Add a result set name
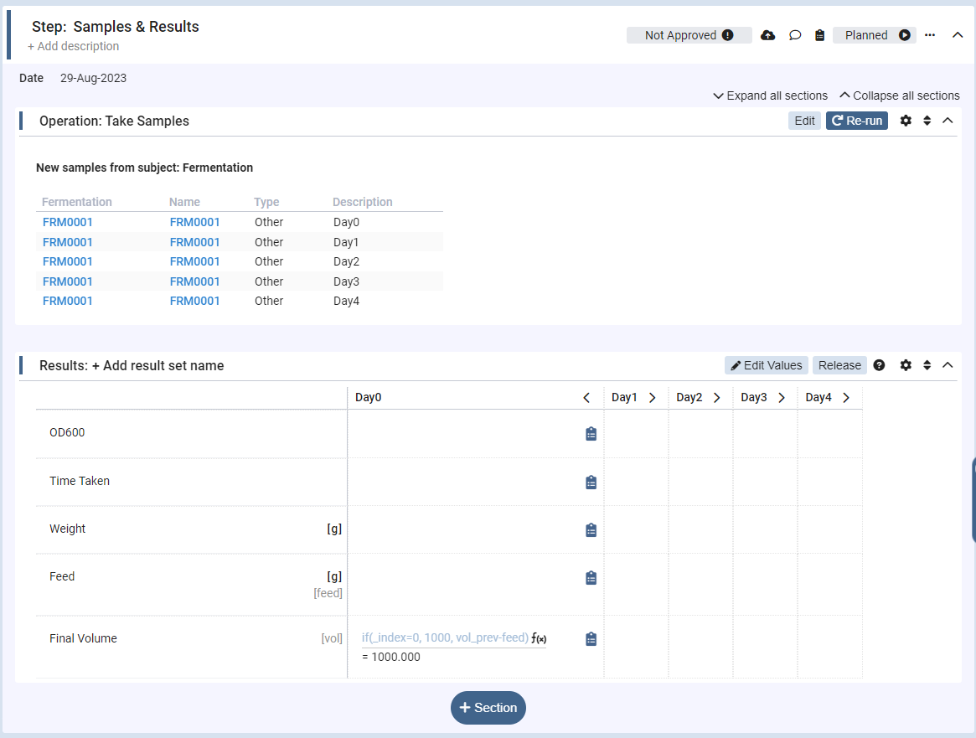976x738 pixels. tap(158, 365)
